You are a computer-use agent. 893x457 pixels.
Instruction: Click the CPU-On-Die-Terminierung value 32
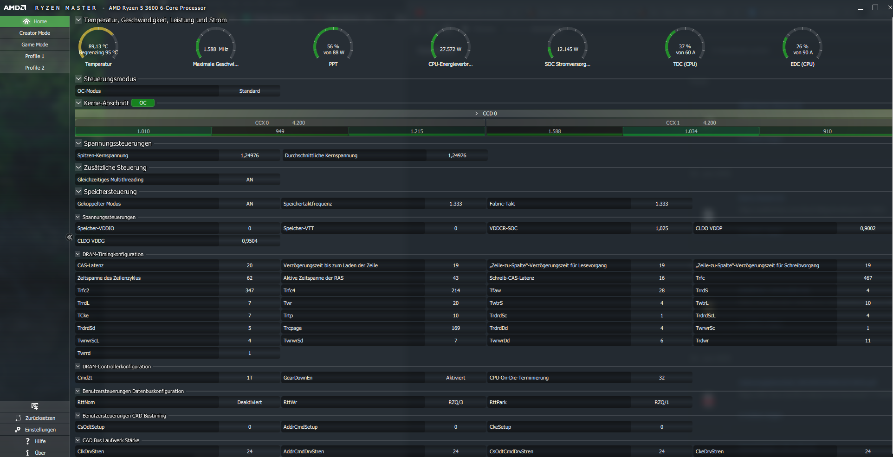click(662, 378)
